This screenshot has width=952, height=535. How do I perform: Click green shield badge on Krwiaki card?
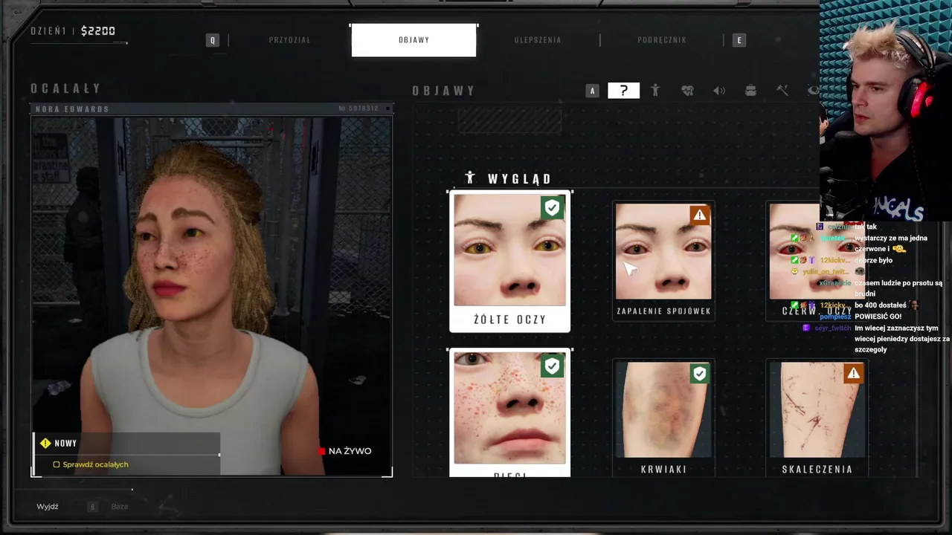pos(699,373)
